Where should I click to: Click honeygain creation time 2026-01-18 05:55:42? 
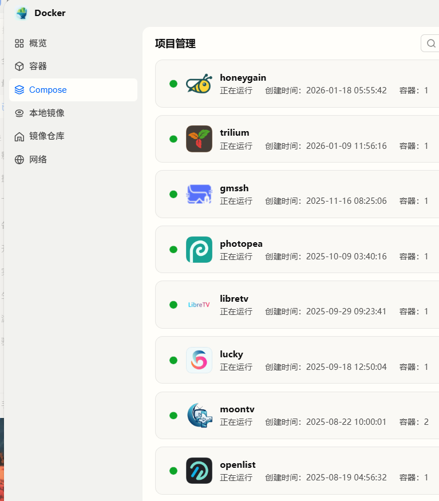tap(346, 90)
